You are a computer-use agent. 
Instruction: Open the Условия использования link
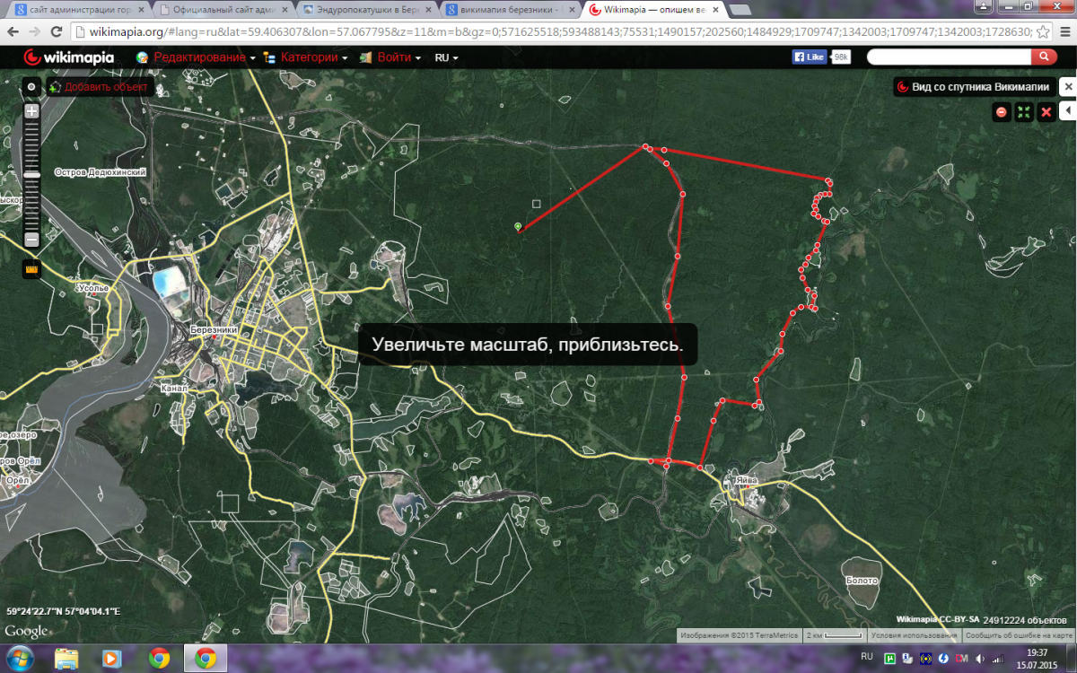[x=914, y=635]
